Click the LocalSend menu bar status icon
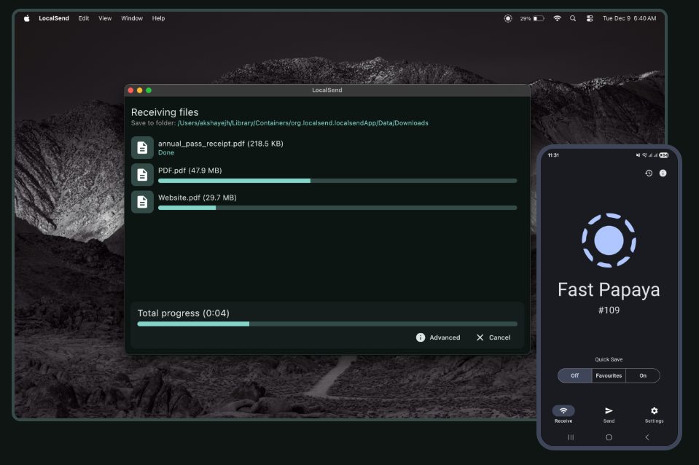 point(508,18)
